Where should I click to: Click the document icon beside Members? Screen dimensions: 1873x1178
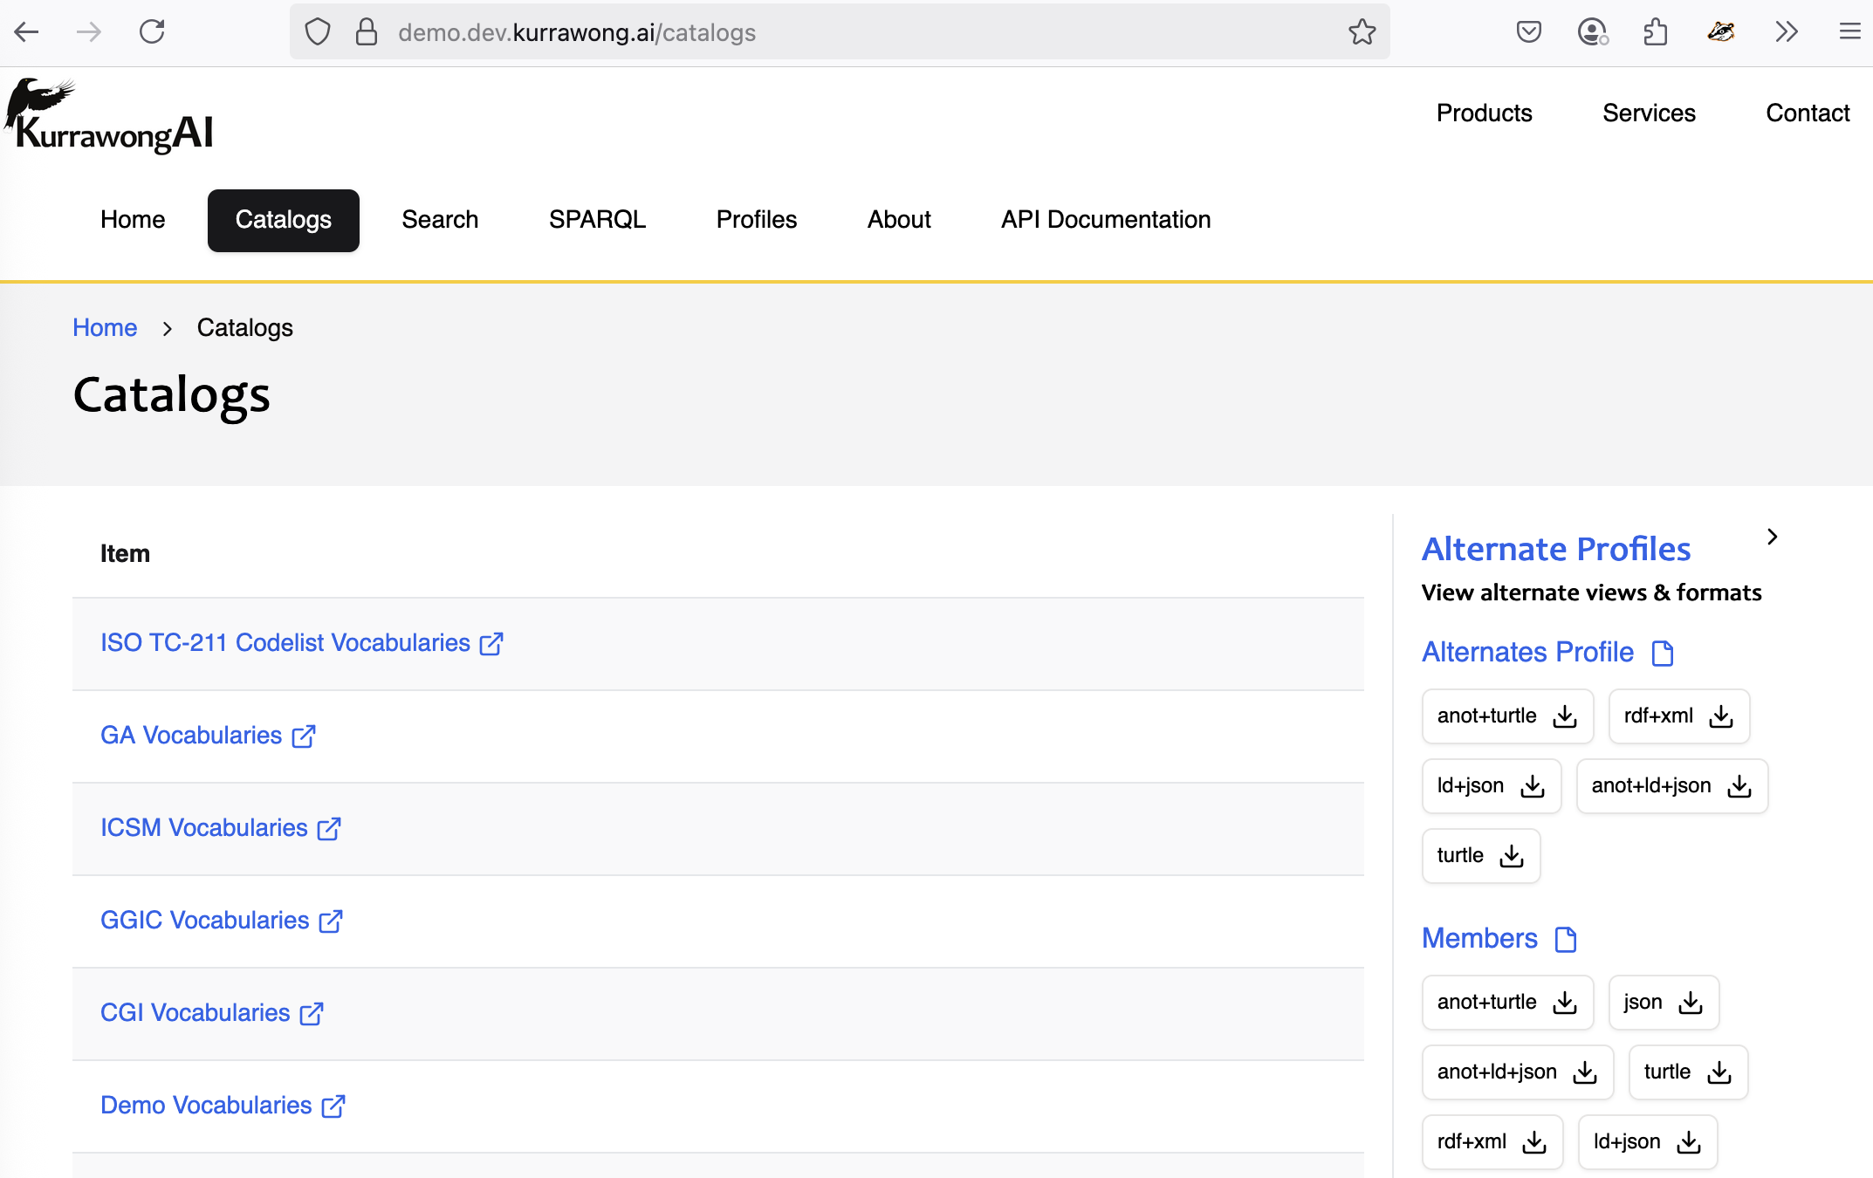coord(1566,939)
